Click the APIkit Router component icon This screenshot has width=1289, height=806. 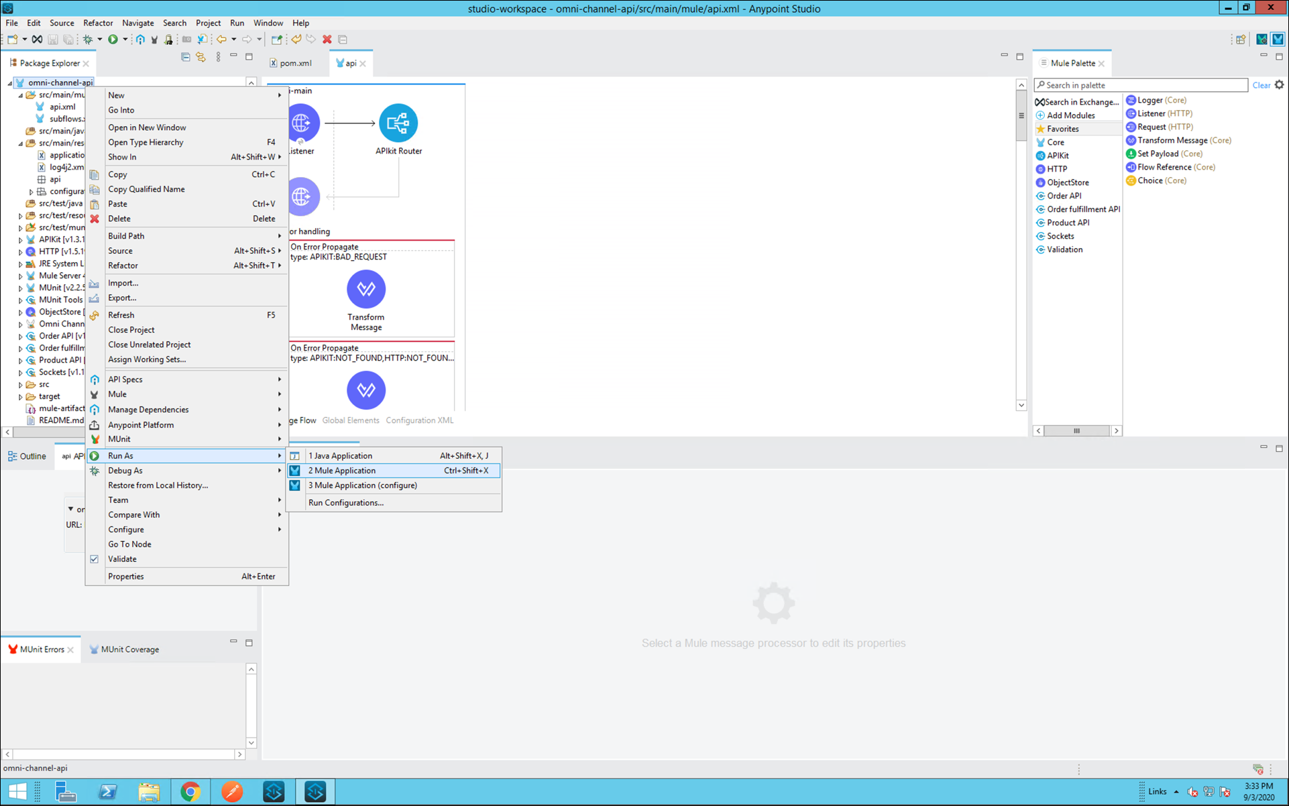pos(398,123)
